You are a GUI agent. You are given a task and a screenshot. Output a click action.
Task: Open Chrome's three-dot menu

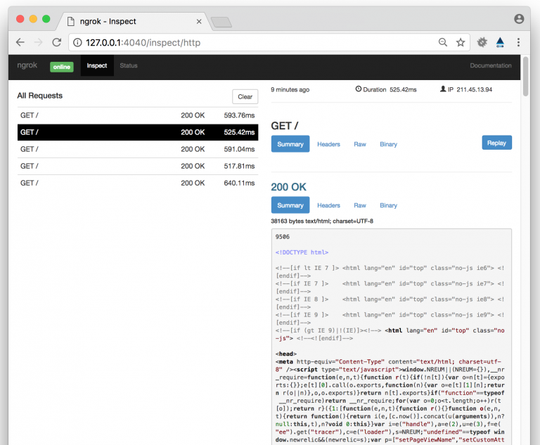point(519,42)
